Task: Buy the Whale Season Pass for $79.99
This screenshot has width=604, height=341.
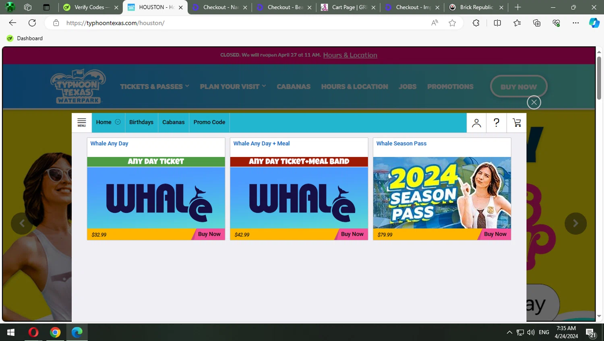Action: coord(494,234)
